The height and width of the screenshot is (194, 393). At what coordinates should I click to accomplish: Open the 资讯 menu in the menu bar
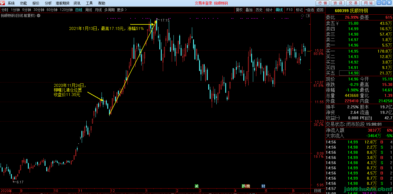[x=77, y=3]
